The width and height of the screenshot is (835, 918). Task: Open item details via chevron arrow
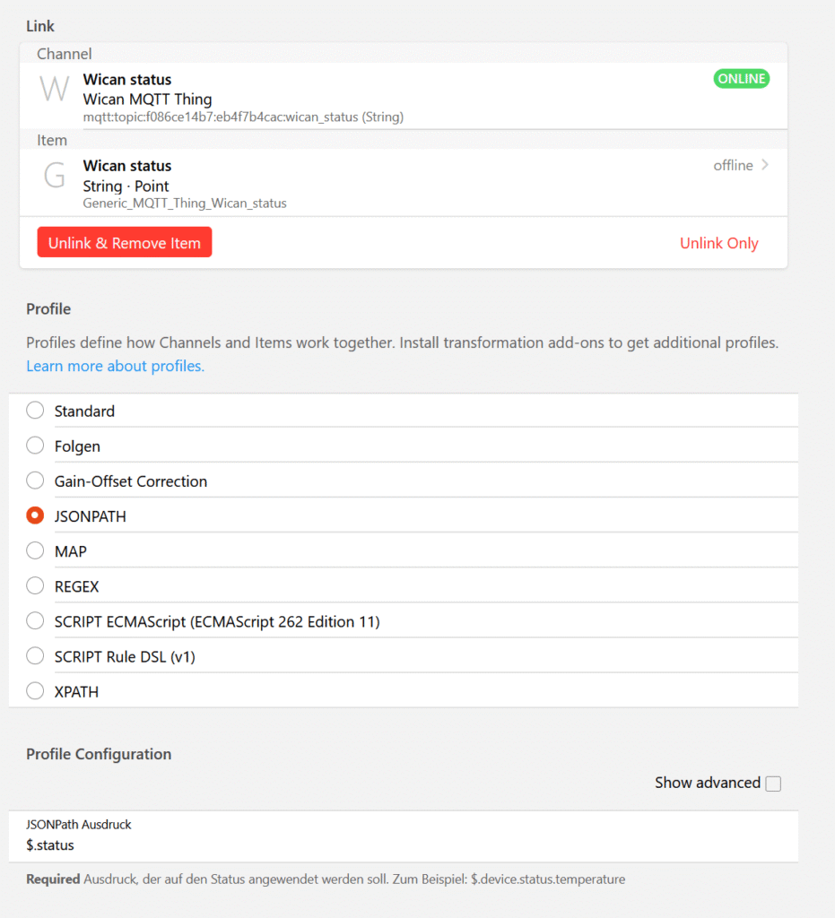click(765, 165)
